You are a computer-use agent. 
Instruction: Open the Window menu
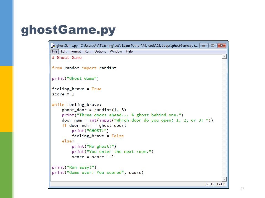pos(116,51)
